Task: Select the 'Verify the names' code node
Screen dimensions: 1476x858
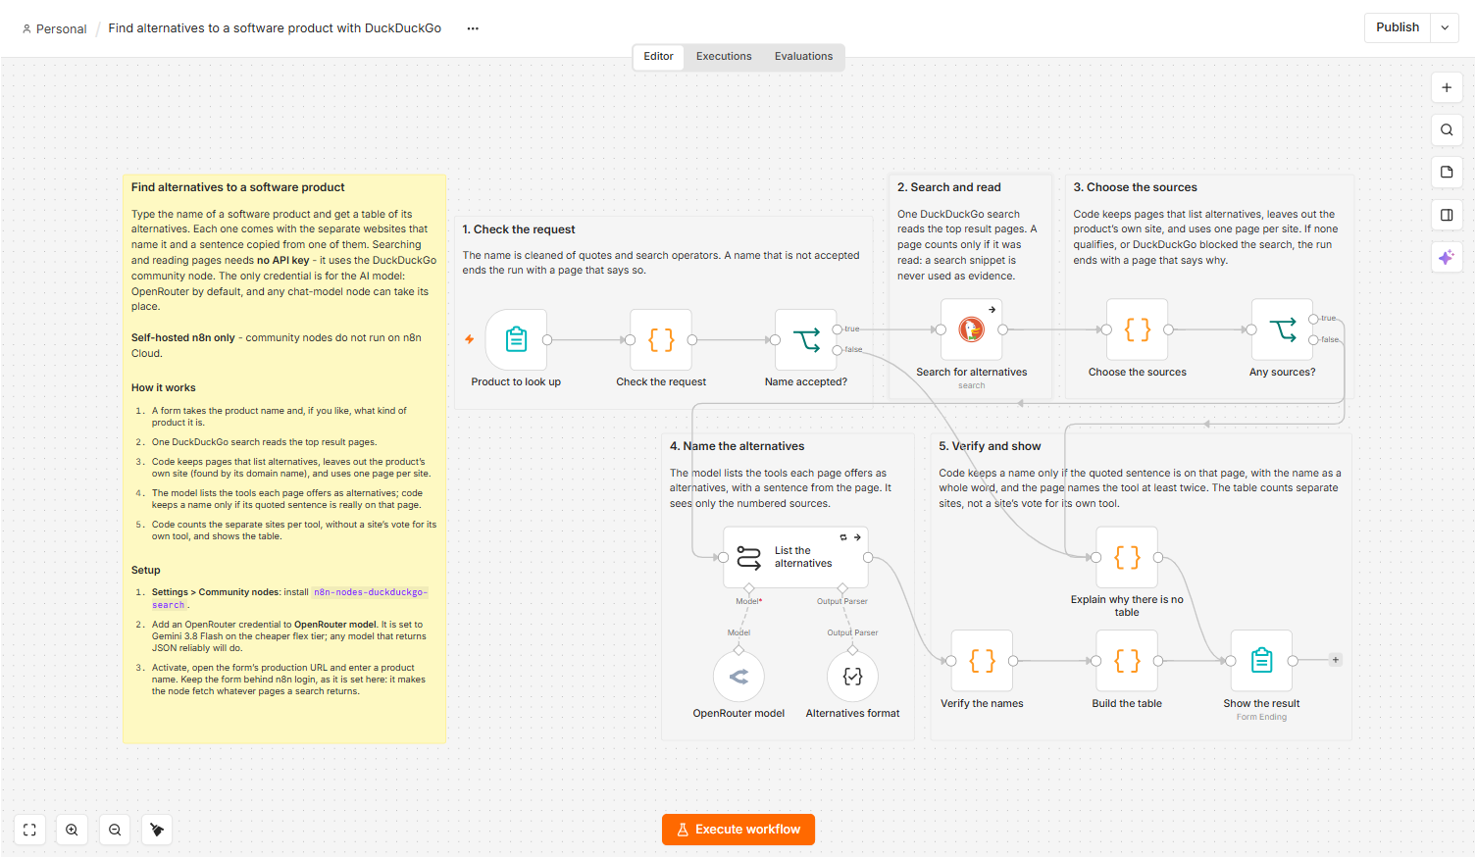Action: (982, 661)
